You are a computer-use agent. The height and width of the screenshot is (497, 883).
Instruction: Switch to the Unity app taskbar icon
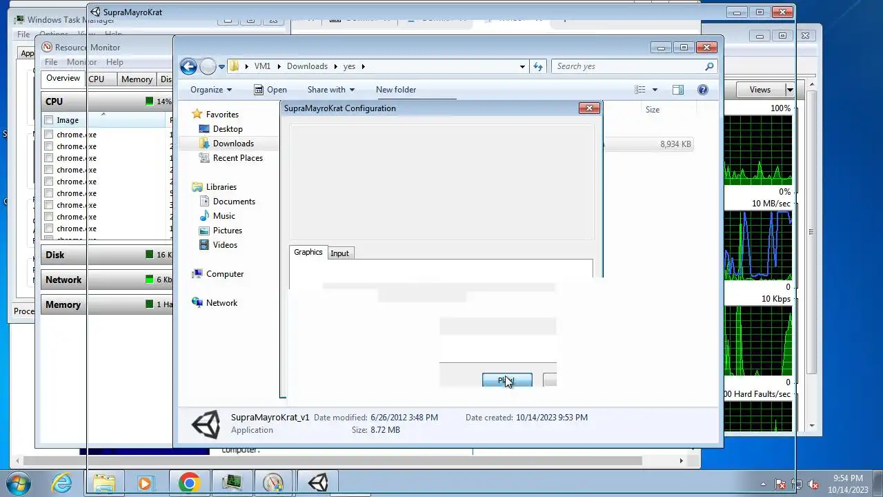[318, 483]
